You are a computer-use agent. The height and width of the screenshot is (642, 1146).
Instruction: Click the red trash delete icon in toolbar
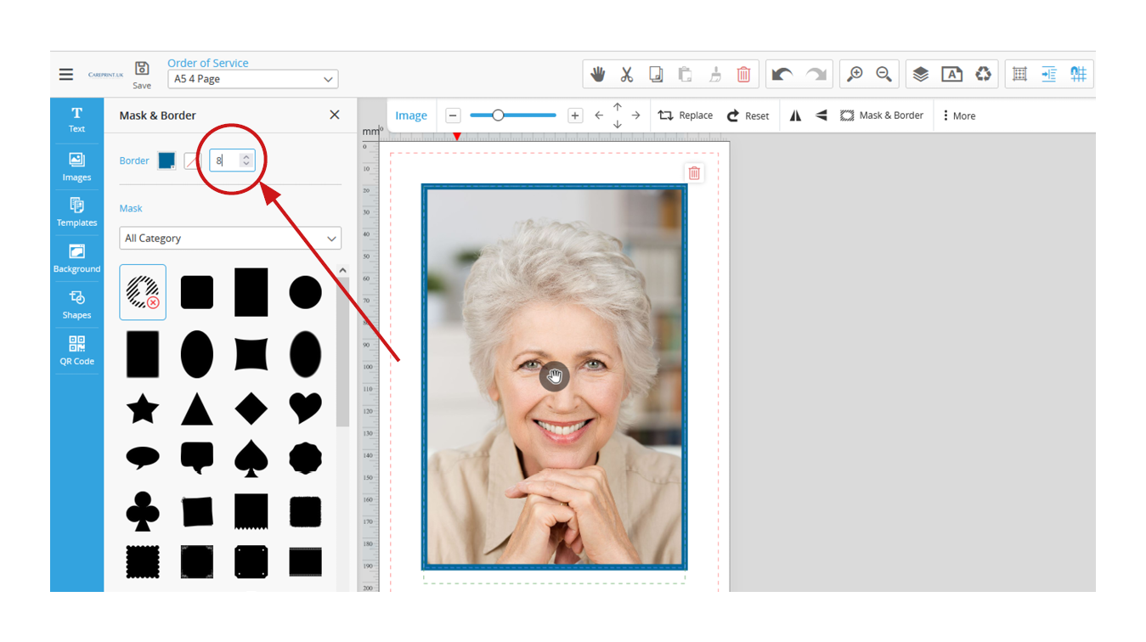(743, 75)
